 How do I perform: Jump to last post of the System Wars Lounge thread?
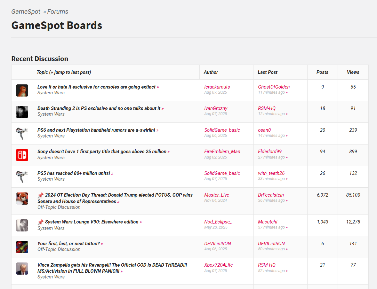pyautogui.click(x=140, y=222)
